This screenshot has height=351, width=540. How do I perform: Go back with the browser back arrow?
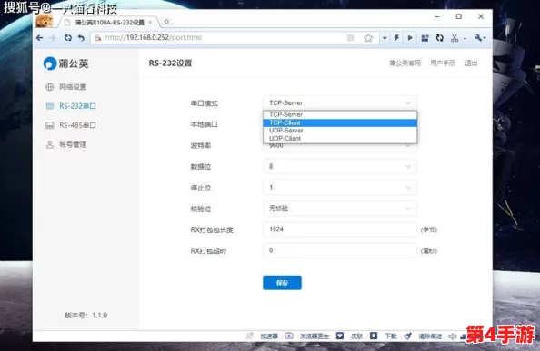(x=40, y=38)
